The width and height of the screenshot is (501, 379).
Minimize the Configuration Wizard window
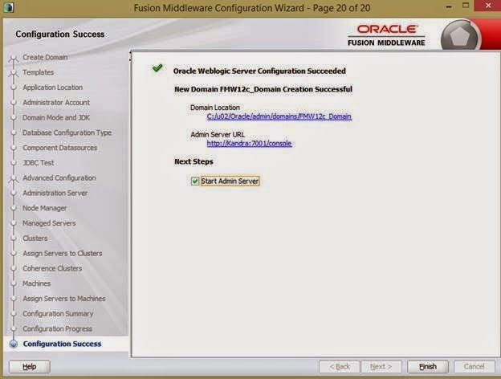[449, 6]
